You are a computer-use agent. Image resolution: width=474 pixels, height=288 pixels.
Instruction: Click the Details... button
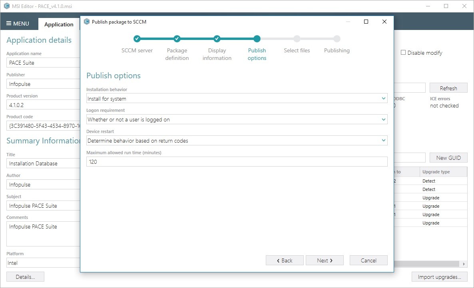[26, 277]
